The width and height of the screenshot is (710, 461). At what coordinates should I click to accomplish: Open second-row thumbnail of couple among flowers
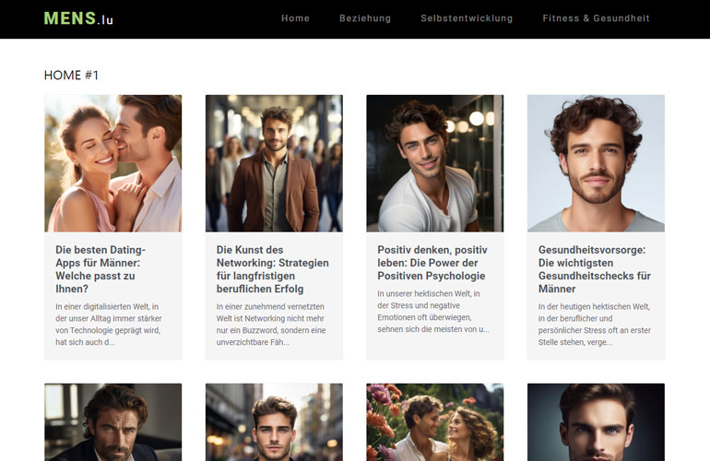(434, 422)
